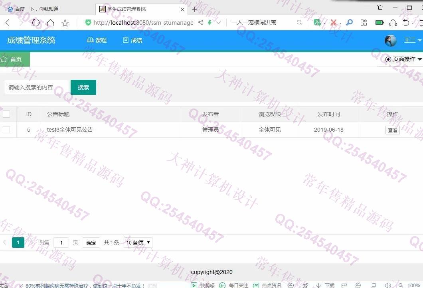Open the extensions grid icon
Viewport: 423px width, 288px height.
(x=364, y=23)
